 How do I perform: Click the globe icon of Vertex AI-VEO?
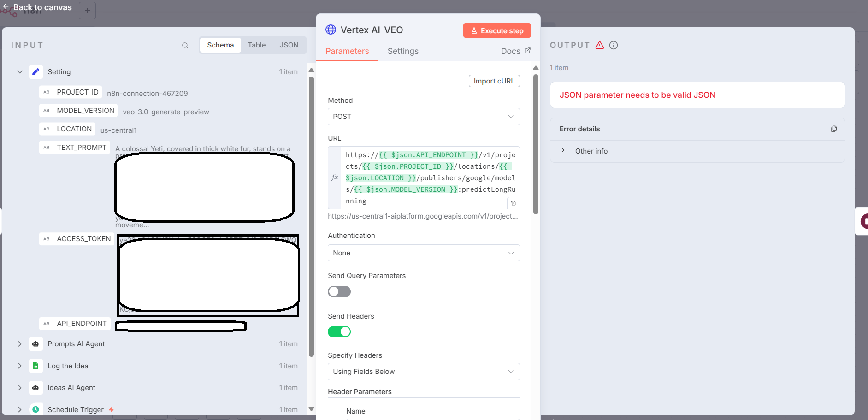pos(331,30)
